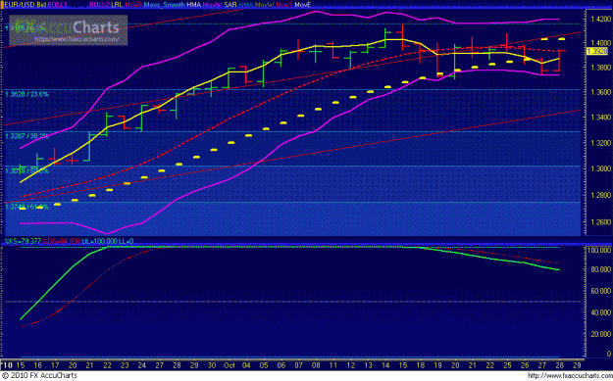This screenshot has width=613, height=381.
Task: Click the UL=100.000 upper limit label
Action: tap(100, 241)
